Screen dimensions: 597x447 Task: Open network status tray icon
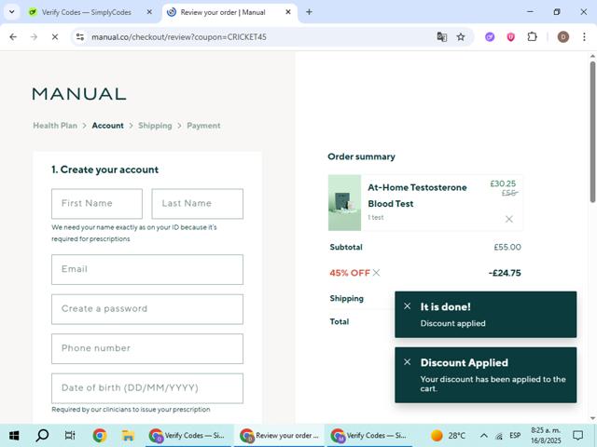click(499, 436)
